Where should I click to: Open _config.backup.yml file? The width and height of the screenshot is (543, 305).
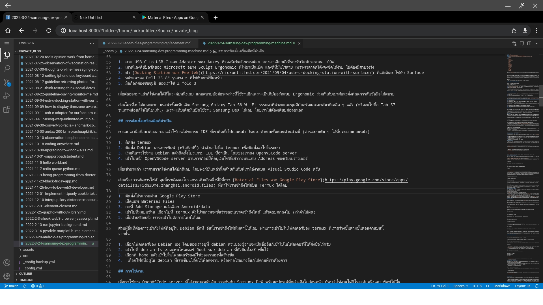click(56, 262)
